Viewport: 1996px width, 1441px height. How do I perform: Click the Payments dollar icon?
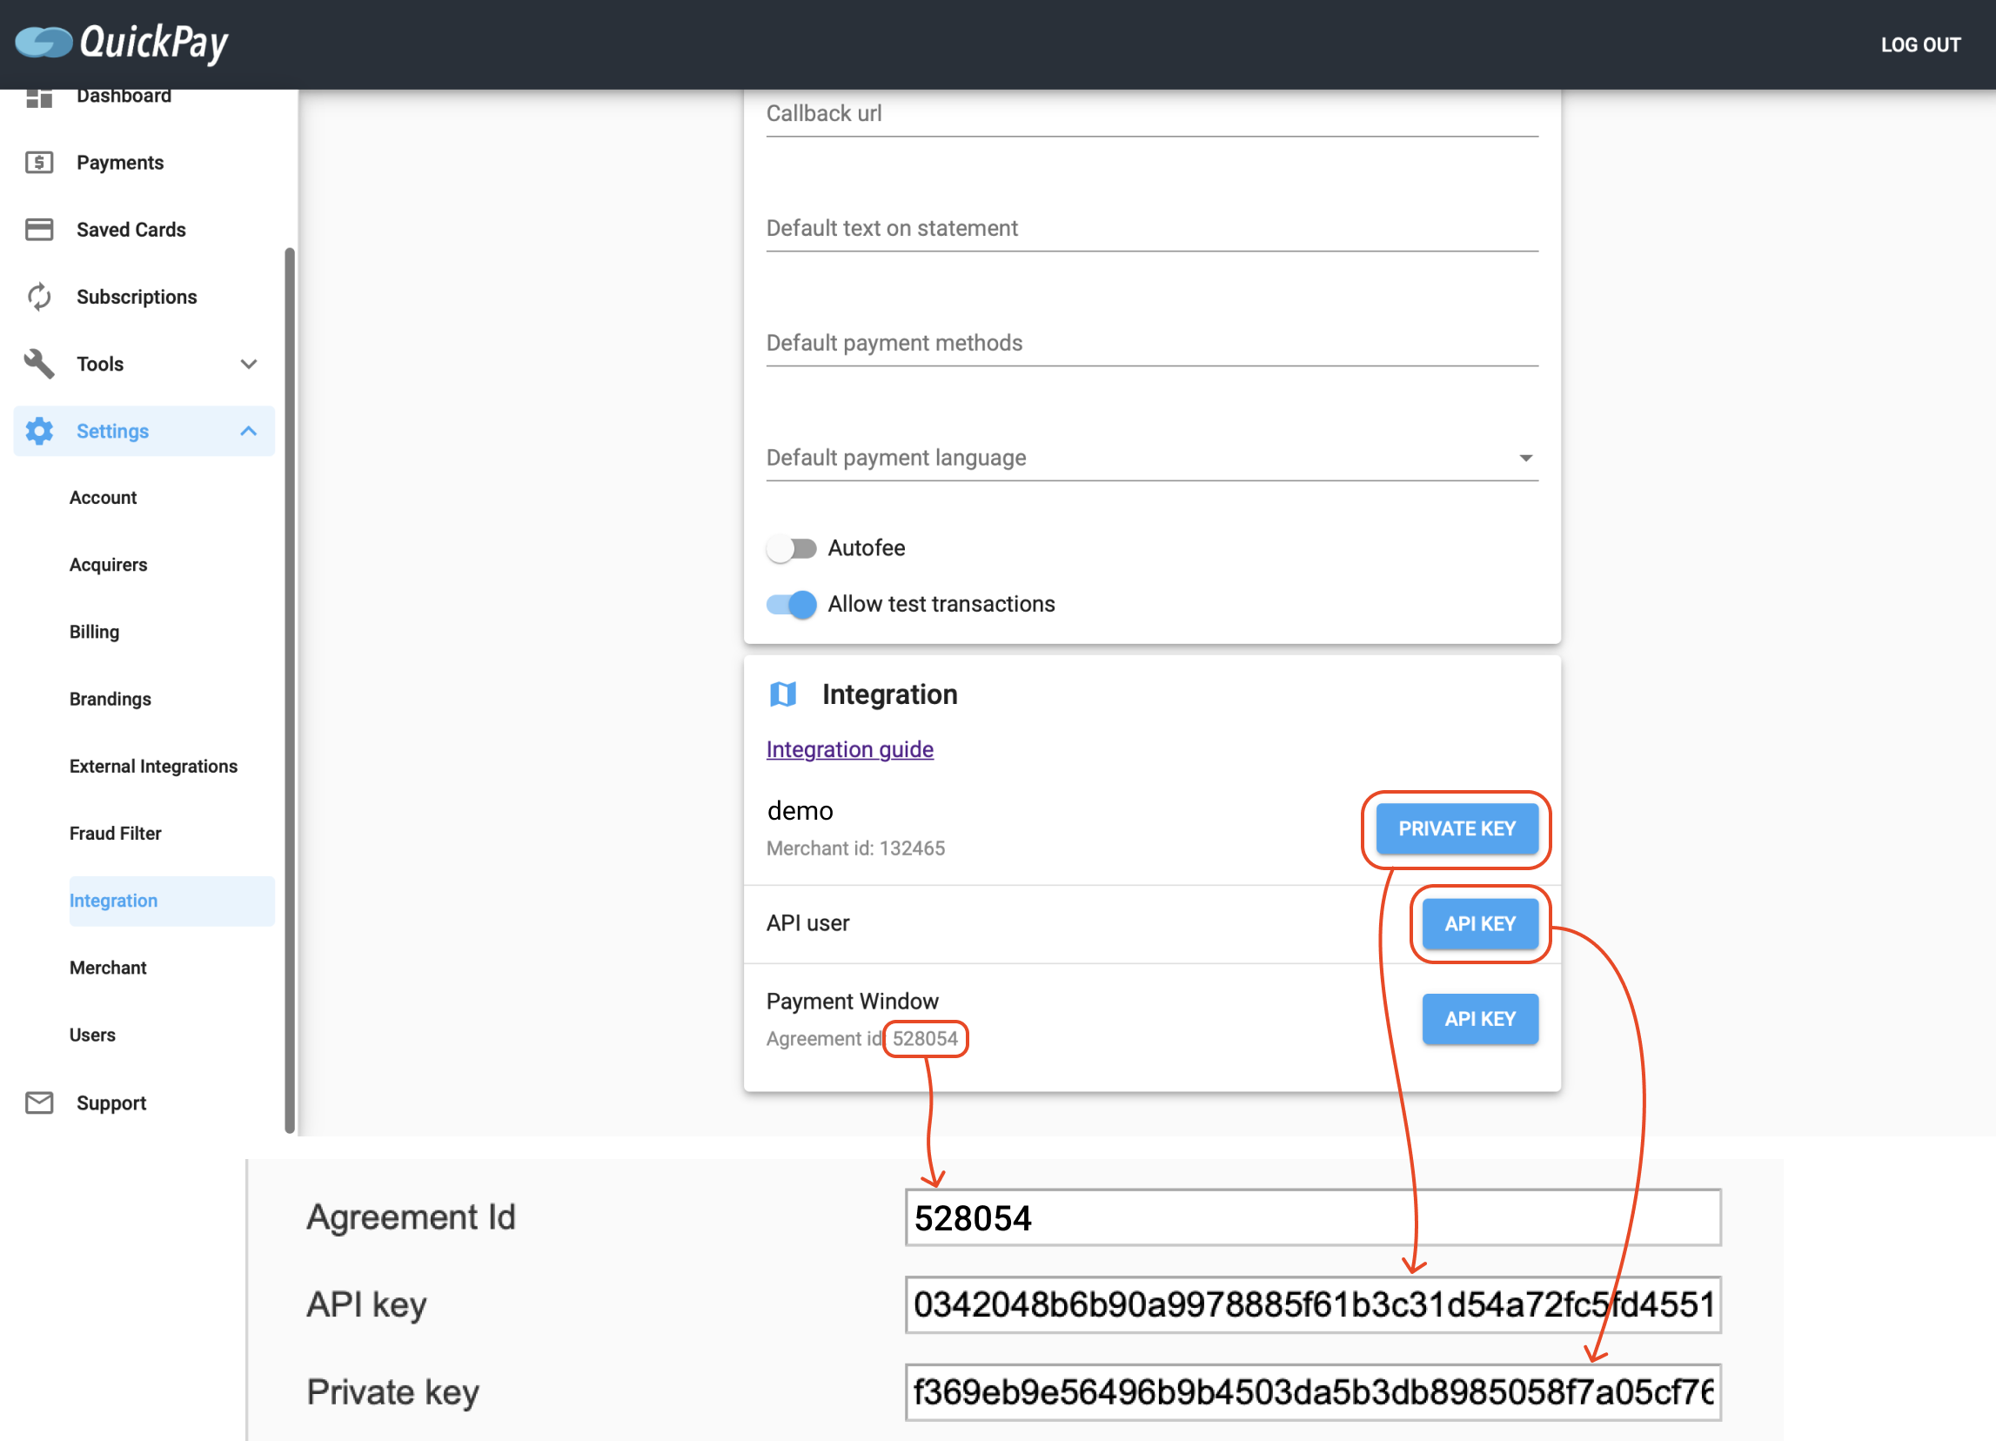click(39, 162)
